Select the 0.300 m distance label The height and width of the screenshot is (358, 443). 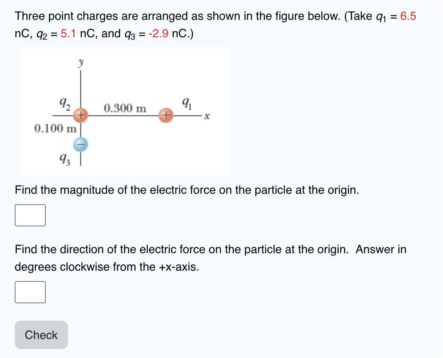125,108
